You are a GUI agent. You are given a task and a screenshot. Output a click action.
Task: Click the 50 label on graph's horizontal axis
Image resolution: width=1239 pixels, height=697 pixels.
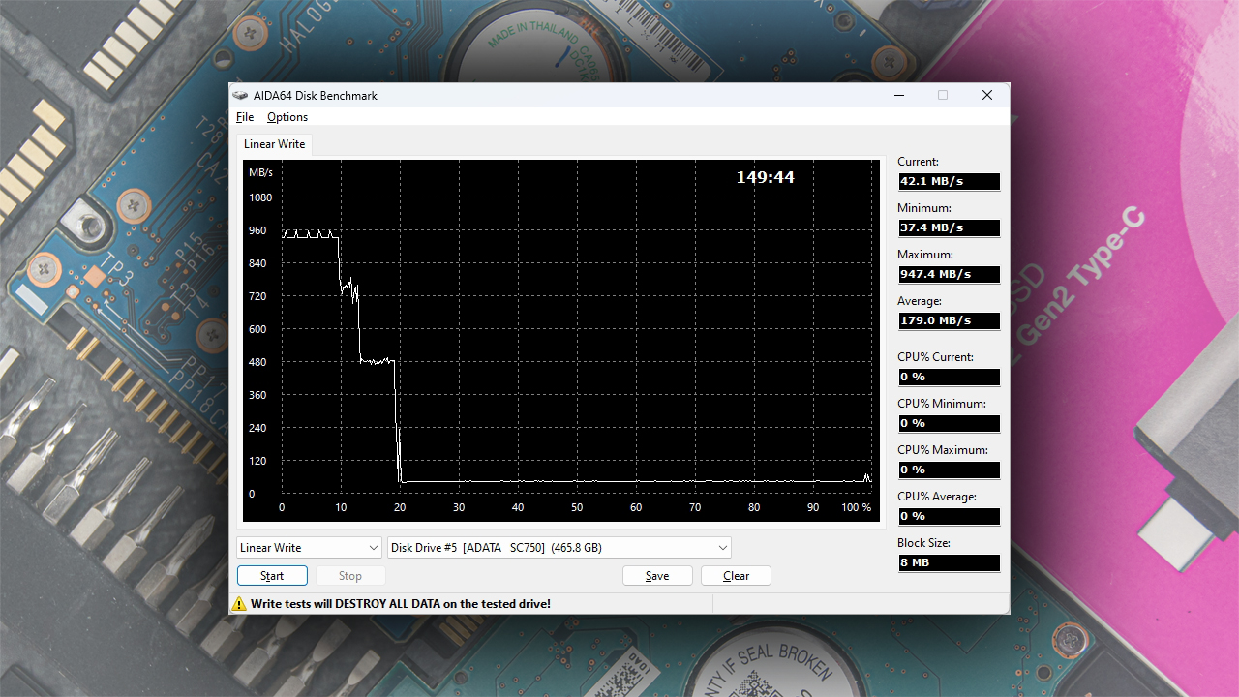coord(577,507)
